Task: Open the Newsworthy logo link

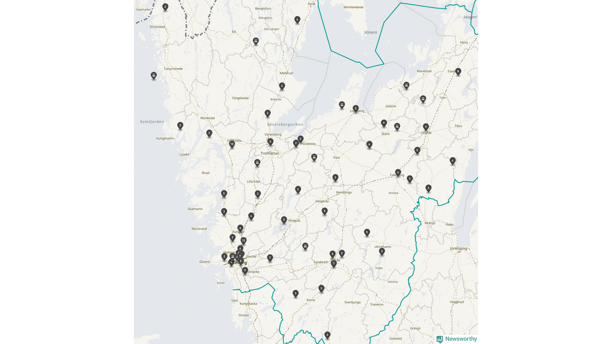Action: coord(457,339)
